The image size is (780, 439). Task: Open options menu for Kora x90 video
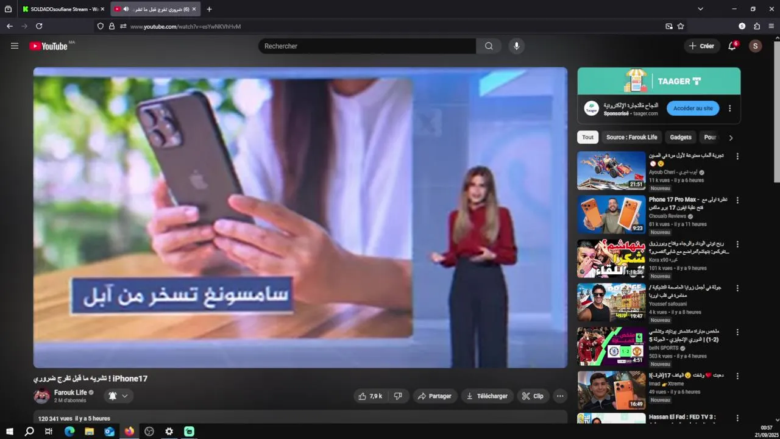[x=737, y=244]
